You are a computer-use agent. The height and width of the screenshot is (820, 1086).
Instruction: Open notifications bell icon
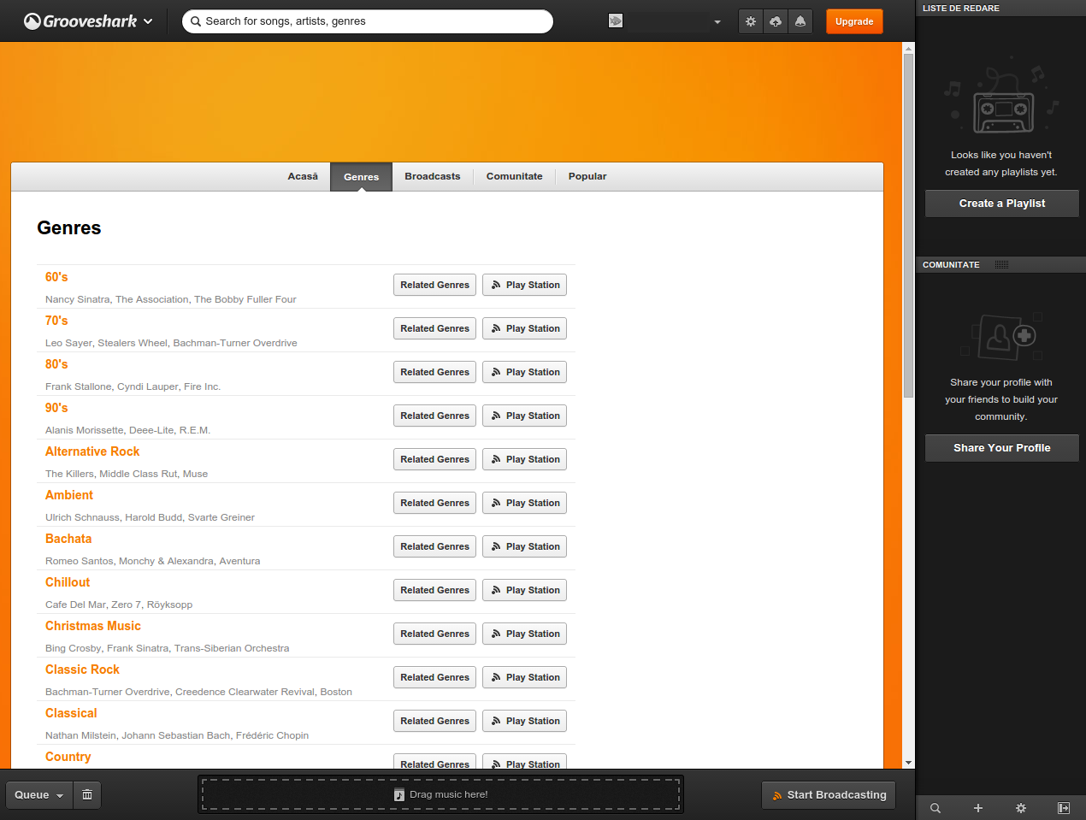click(x=800, y=21)
